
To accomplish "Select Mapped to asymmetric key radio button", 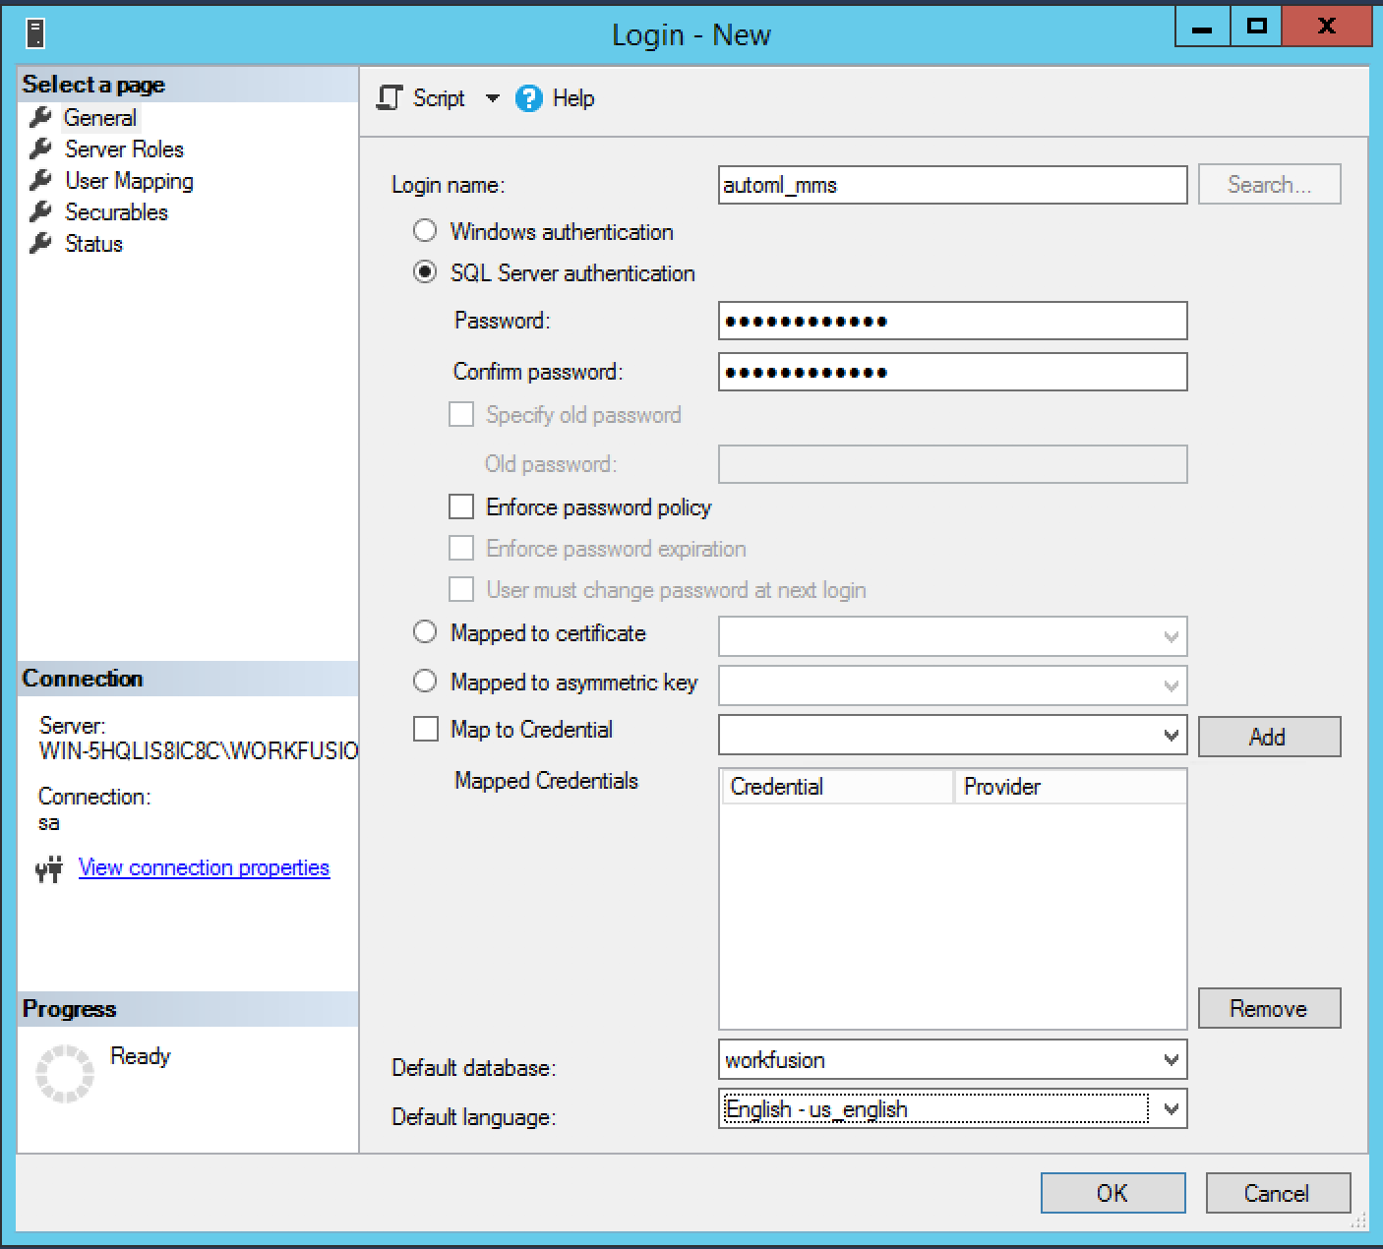I will [425, 681].
